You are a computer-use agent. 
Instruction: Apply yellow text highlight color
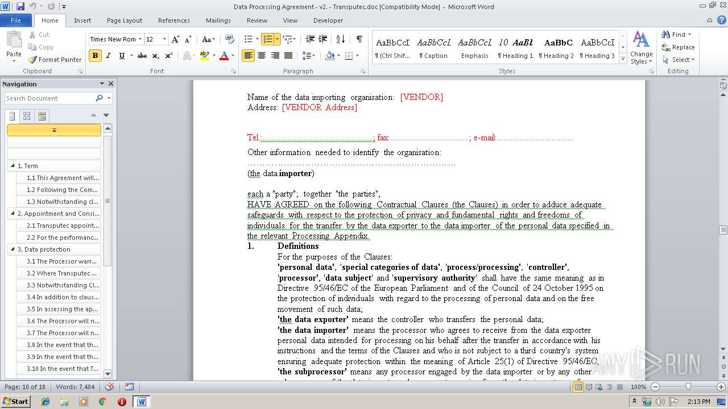click(205, 56)
